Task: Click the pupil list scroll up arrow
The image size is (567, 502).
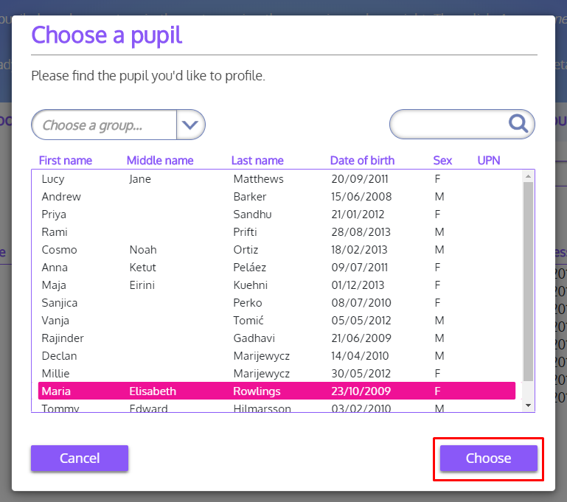Action: (x=528, y=176)
